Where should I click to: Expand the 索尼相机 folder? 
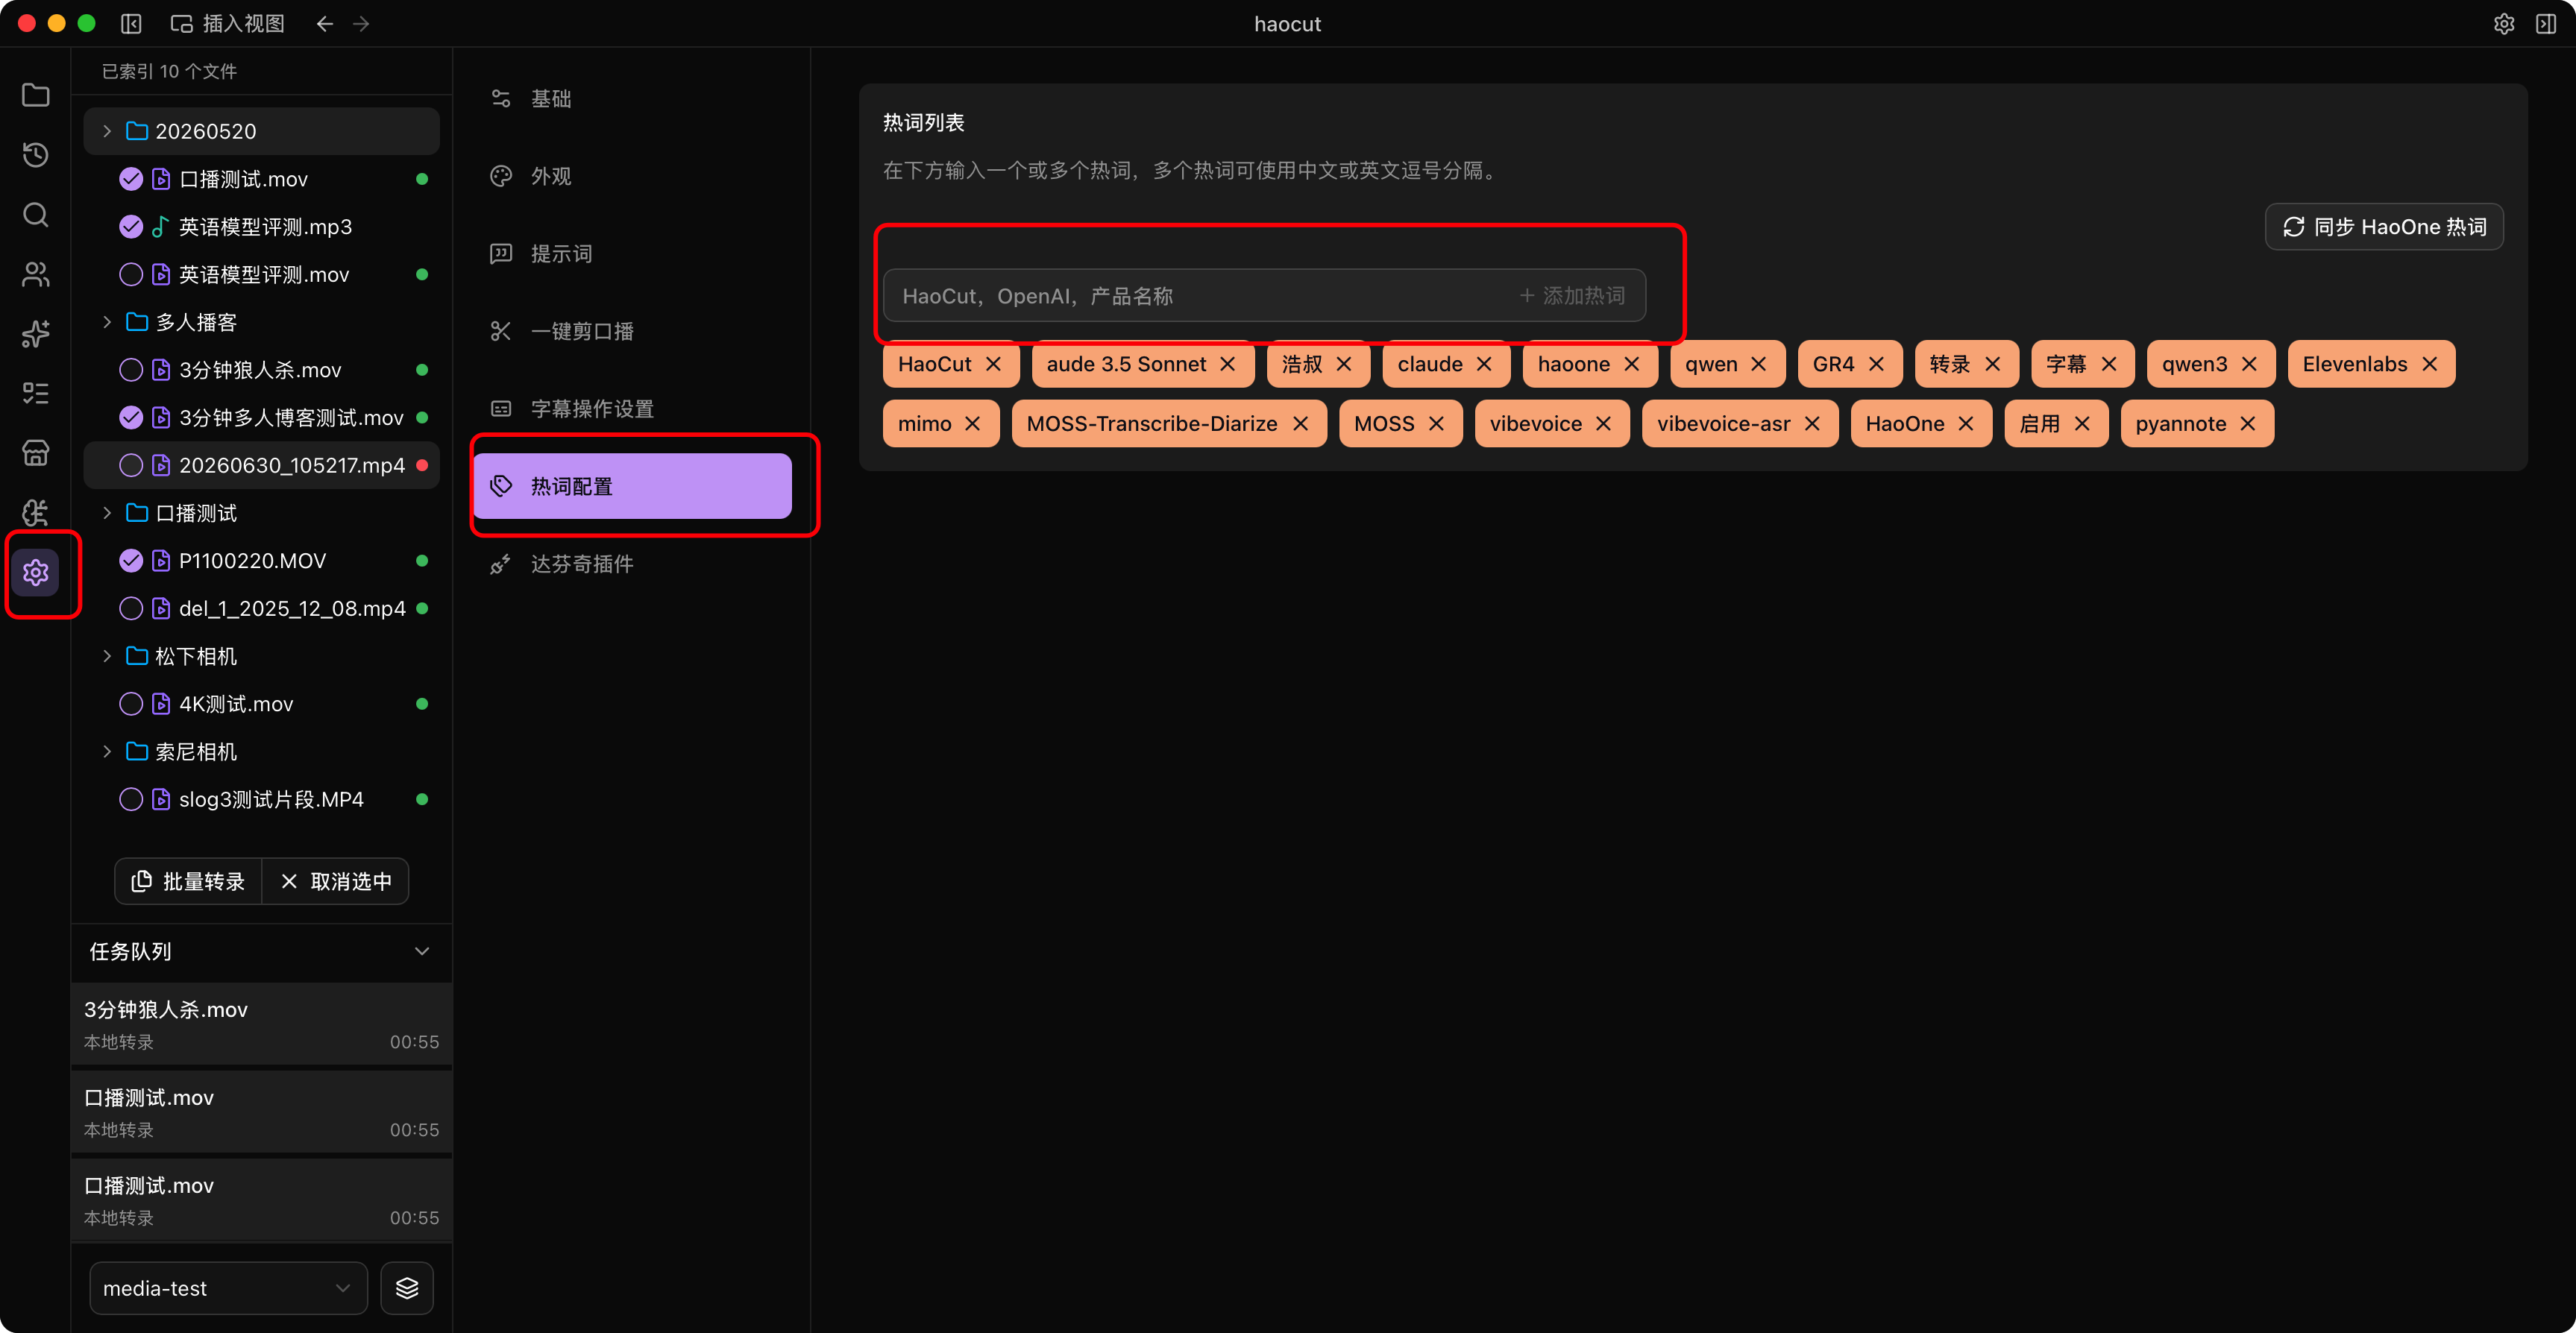(x=107, y=751)
